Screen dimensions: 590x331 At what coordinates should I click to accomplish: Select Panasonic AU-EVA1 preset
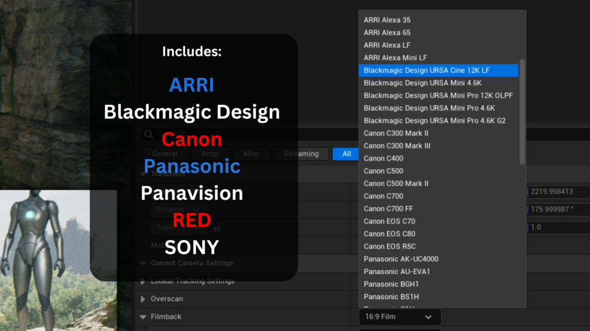point(439,271)
